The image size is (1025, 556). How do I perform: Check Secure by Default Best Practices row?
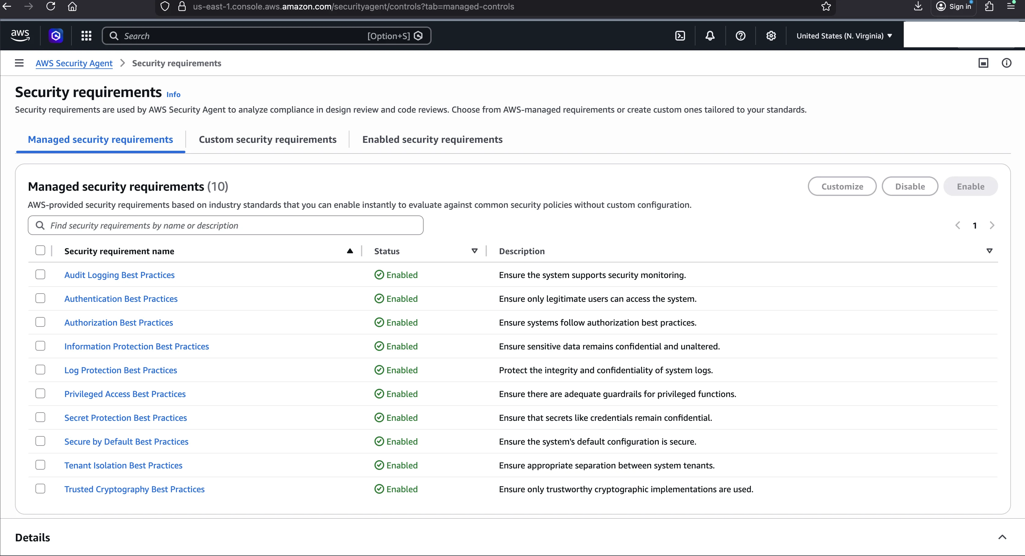tap(40, 441)
